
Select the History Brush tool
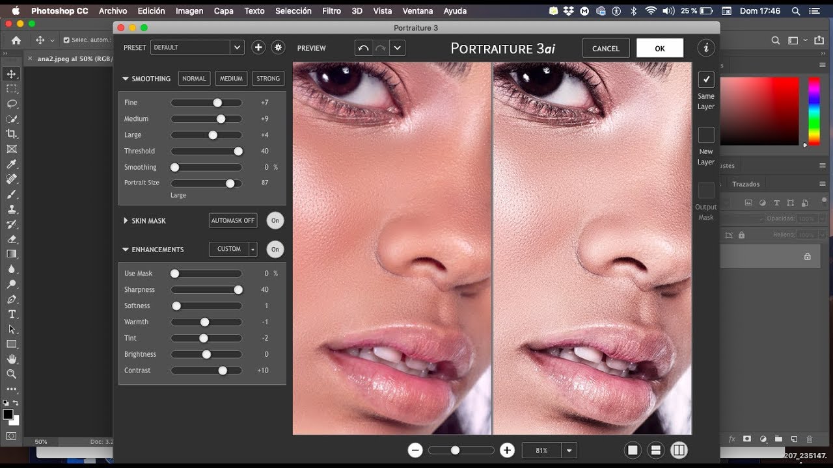pos(12,224)
